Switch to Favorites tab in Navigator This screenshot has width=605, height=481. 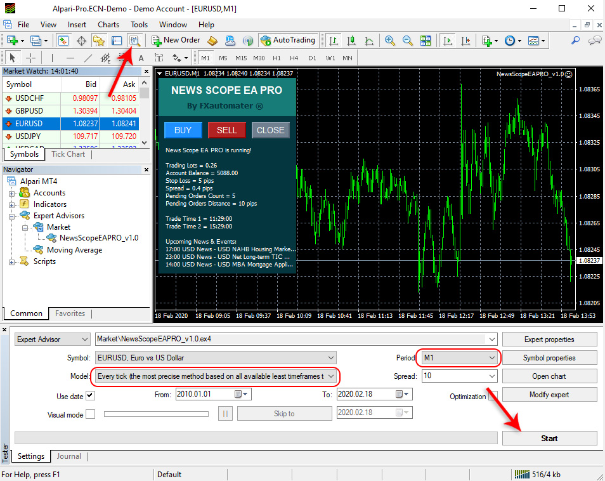click(x=70, y=313)
